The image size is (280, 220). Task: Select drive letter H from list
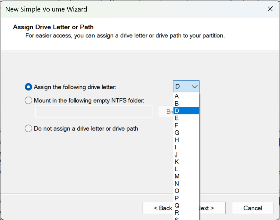pos(186,140)
